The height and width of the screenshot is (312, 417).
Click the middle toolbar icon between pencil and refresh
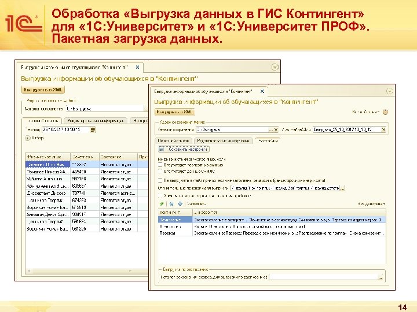171,204
